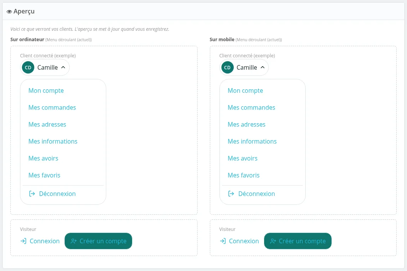
Task: Click the Camille name in mobile preview
Action: (x=247, y=67)
